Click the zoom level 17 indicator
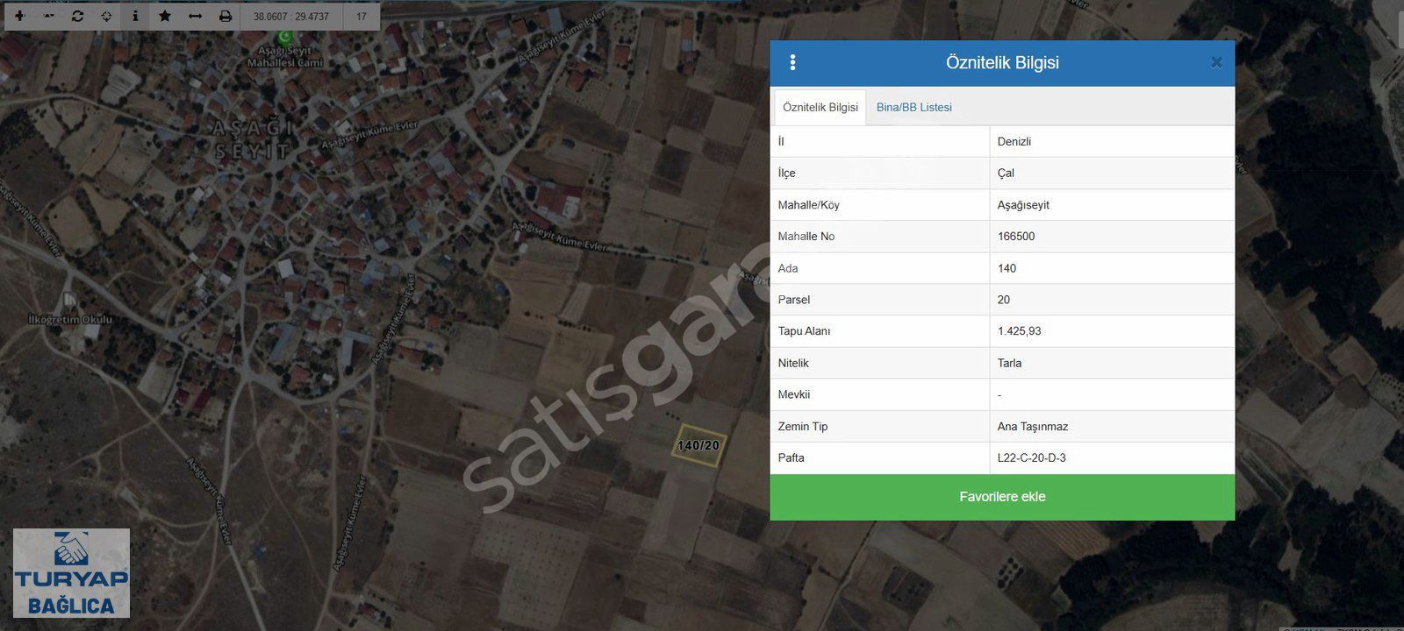The width and height of the screenshot is (1404, 631). (362, 17)
